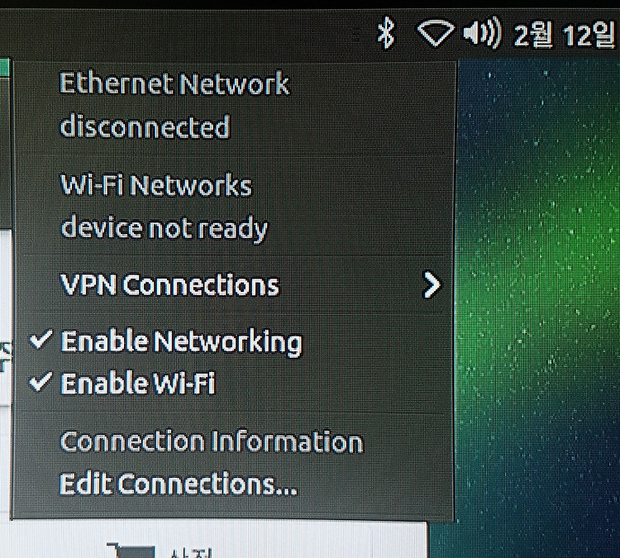620x558 pixels.
Task: Click the disconnected status under Ethernet
Action: (x=145, y=126)
